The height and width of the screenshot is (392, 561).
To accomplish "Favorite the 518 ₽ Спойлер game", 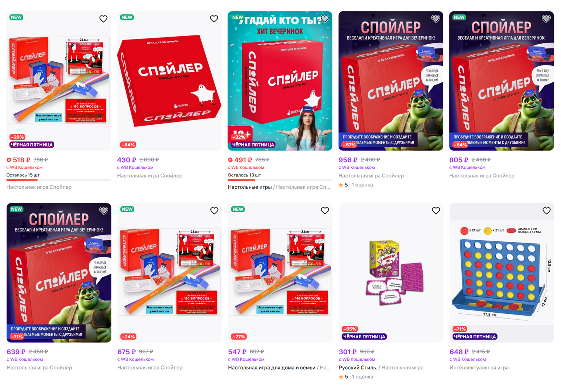I will click(103, 19).
